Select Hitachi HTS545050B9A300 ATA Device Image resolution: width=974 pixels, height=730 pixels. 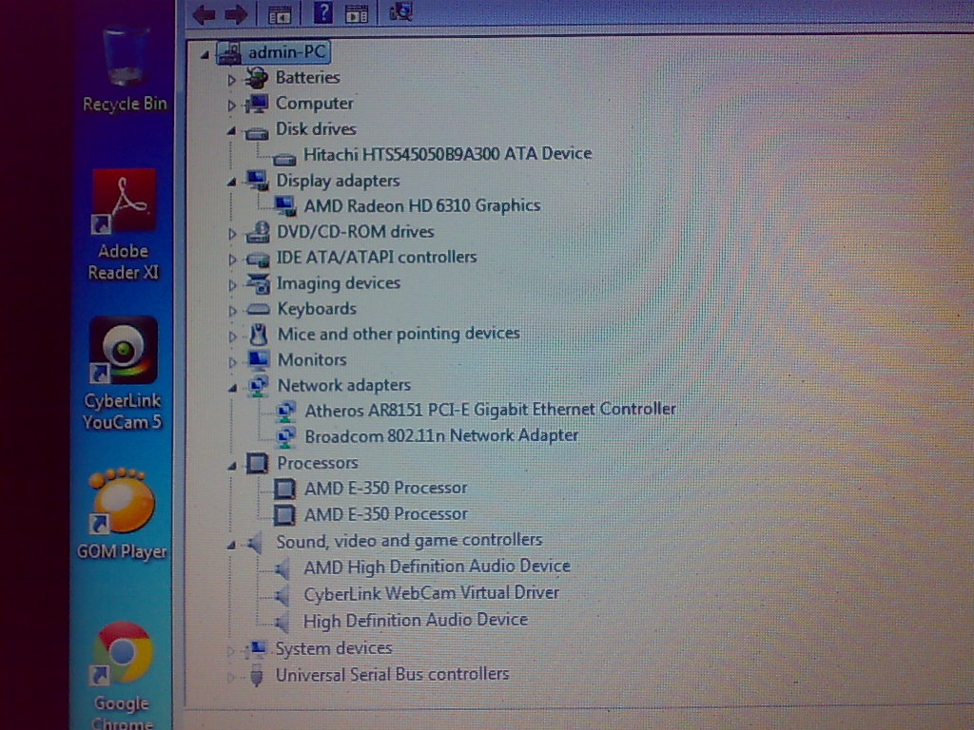pyautogui.click(x=447, y=153)
